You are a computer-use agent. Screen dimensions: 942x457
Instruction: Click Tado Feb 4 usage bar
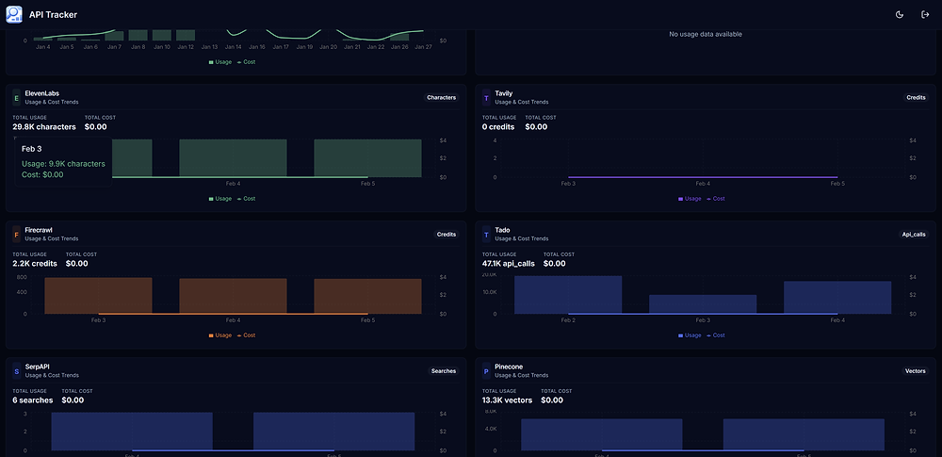pos(837,297)
